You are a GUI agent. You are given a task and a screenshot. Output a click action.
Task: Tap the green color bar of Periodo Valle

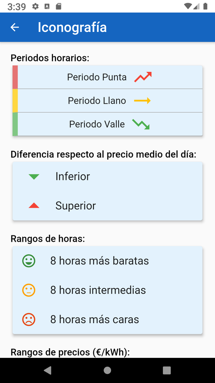pyautogui.click(x=15, y=124)
